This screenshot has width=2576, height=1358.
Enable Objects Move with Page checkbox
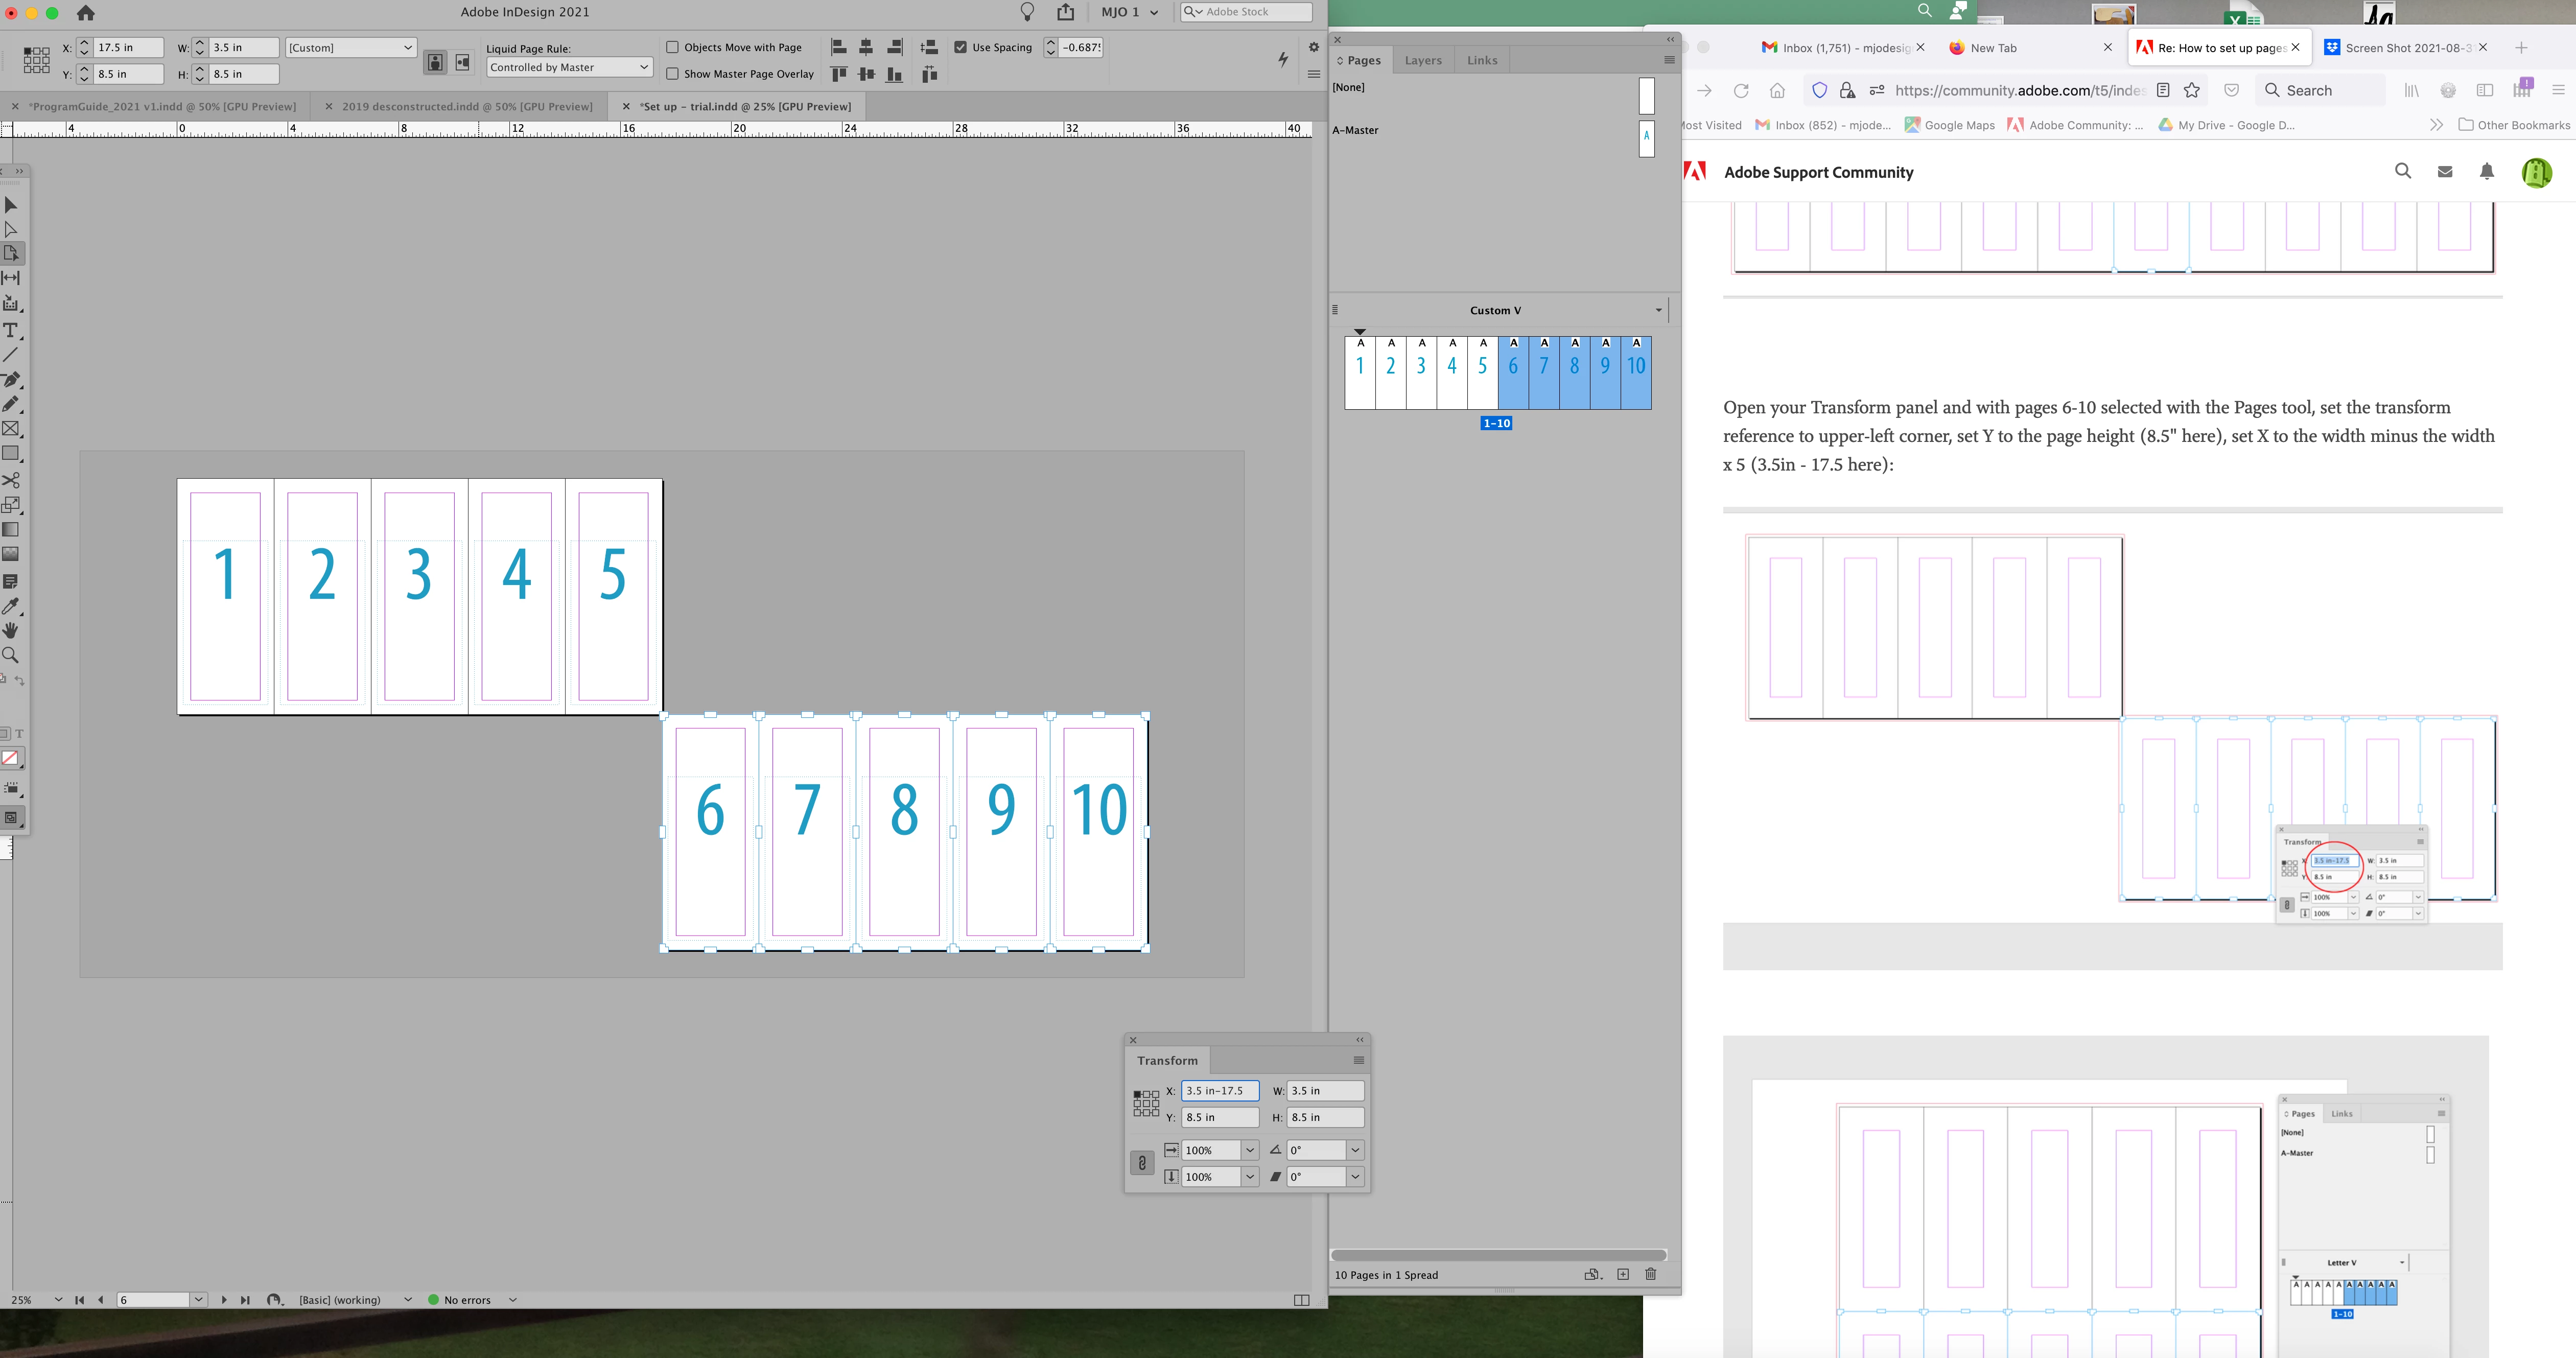[x=673, y=47]
